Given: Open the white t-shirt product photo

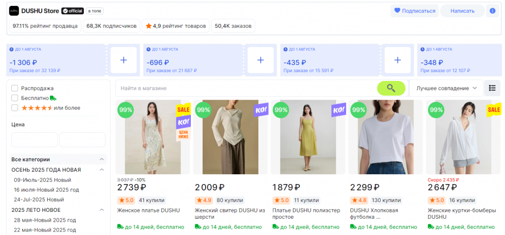Looking at the screenshot, I should [386, 137].
